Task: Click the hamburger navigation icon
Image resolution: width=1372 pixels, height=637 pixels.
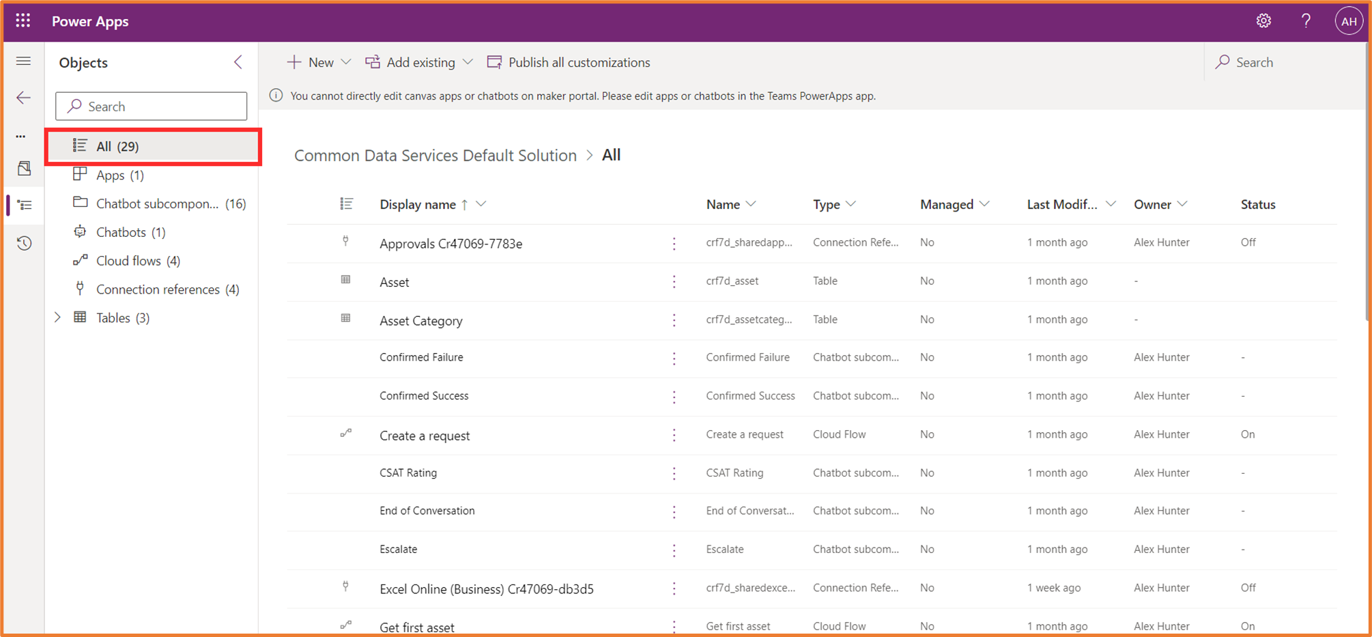Action: pos(24,61)
